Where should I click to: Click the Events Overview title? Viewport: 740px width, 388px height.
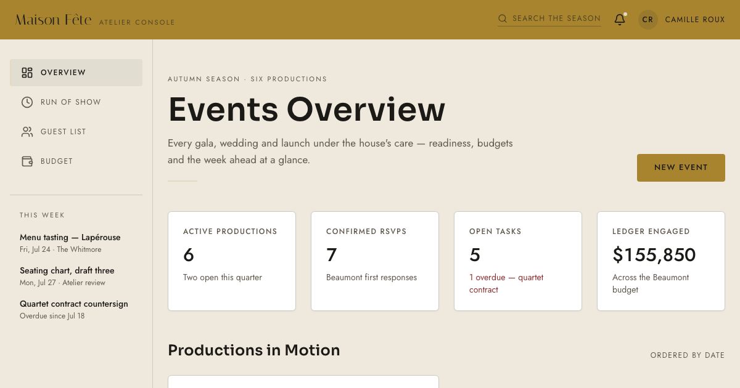click(x=306, y=110)
